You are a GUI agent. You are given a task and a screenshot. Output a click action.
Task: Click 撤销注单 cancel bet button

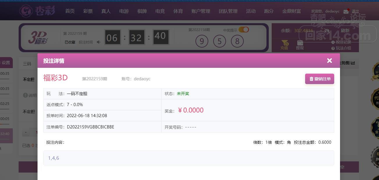click(320, 79)
